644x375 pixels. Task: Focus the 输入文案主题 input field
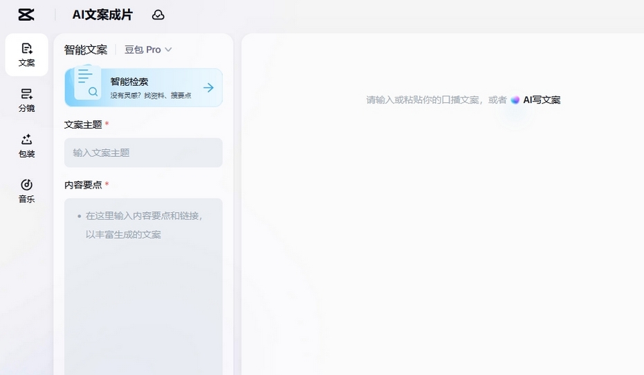click(x=143, y=153)
